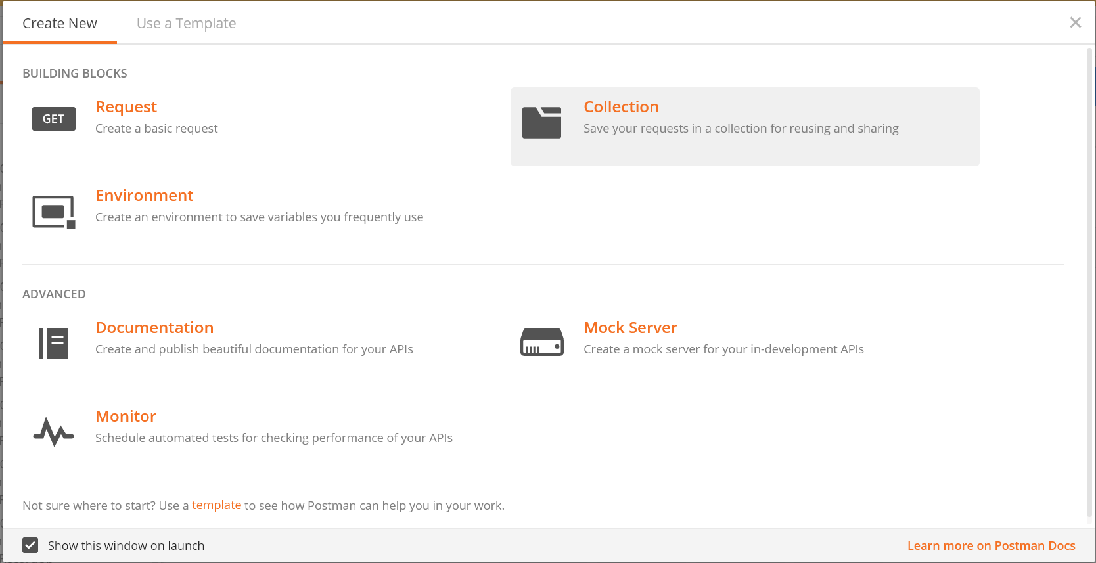Click the Collection description text
This screenshot has height=563, width=1096.
coord(741,129)
